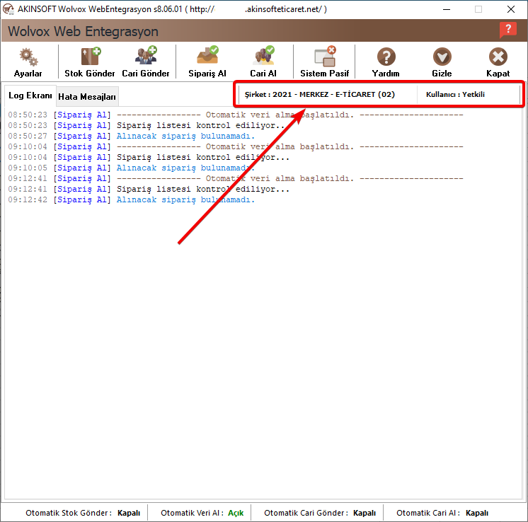Select the 09:12:41 Sipariş listesi kontrol line
Screen dimensions: 528x522
(x=149, y=189)
